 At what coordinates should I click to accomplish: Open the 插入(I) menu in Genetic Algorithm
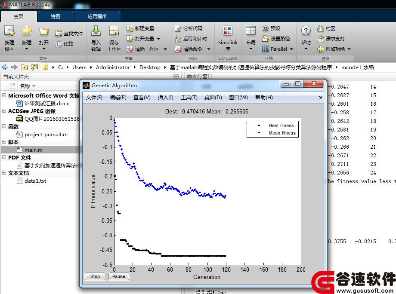[166, 98]
